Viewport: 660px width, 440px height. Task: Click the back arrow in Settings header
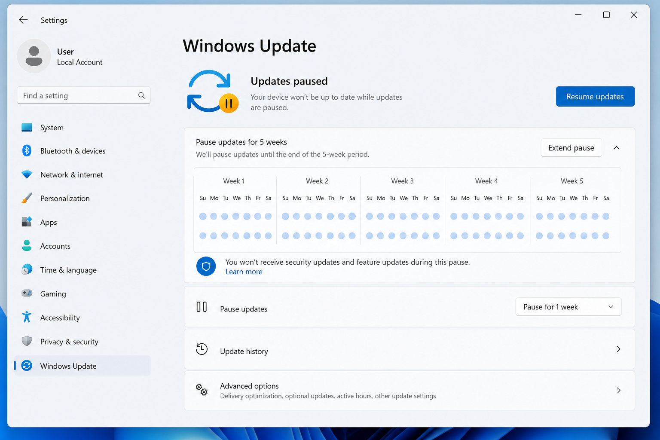23,20
